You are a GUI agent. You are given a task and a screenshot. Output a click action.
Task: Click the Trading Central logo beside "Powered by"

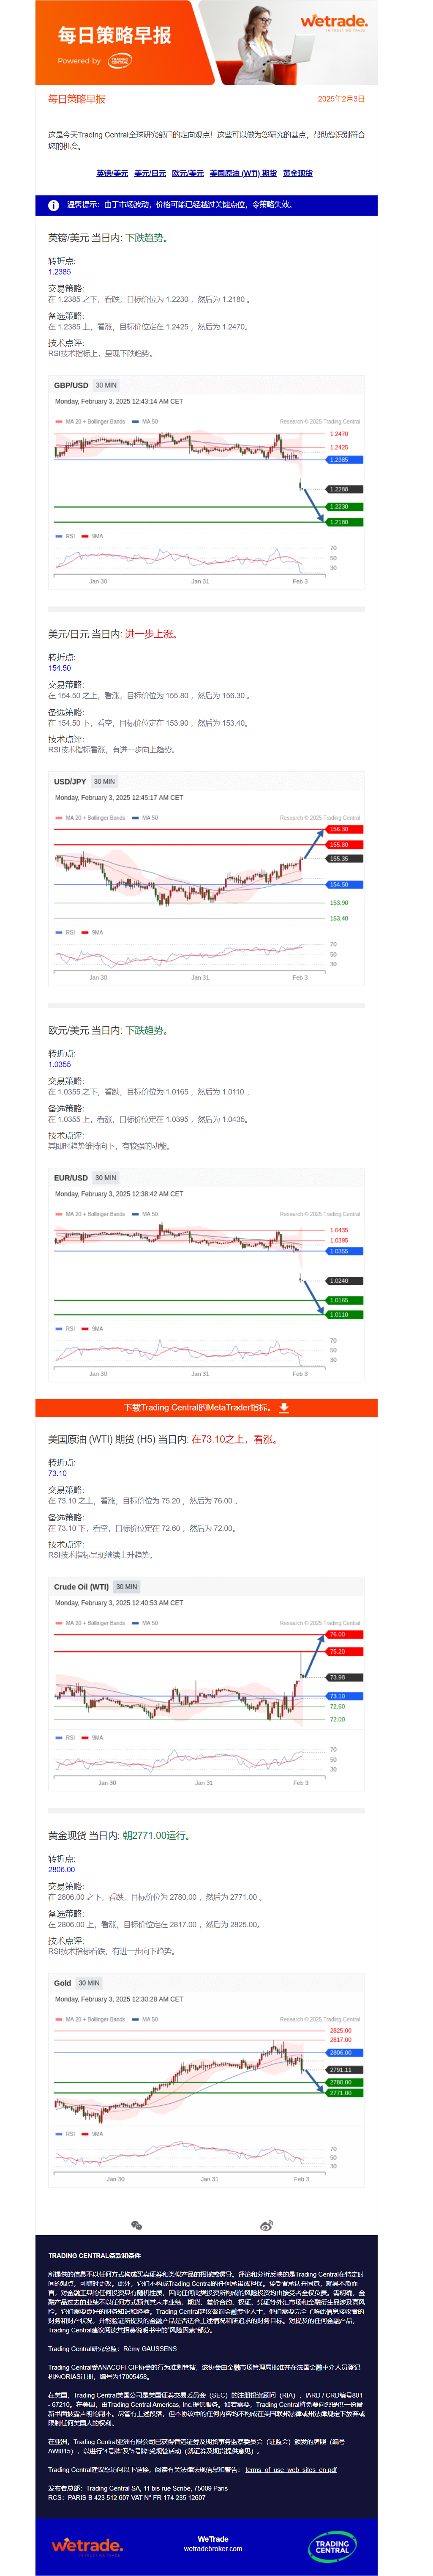120,61
